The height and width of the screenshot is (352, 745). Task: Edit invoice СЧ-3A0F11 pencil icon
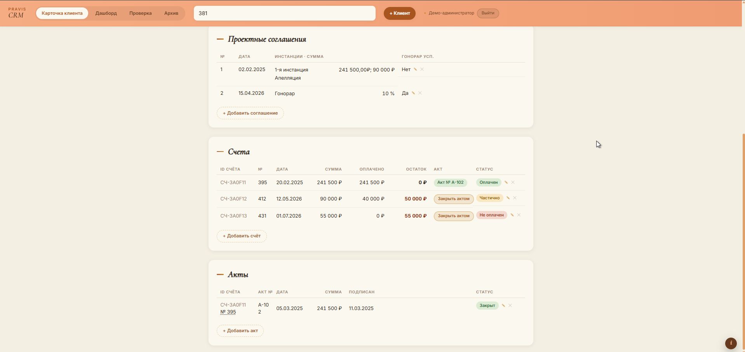(x=506, y=182)
